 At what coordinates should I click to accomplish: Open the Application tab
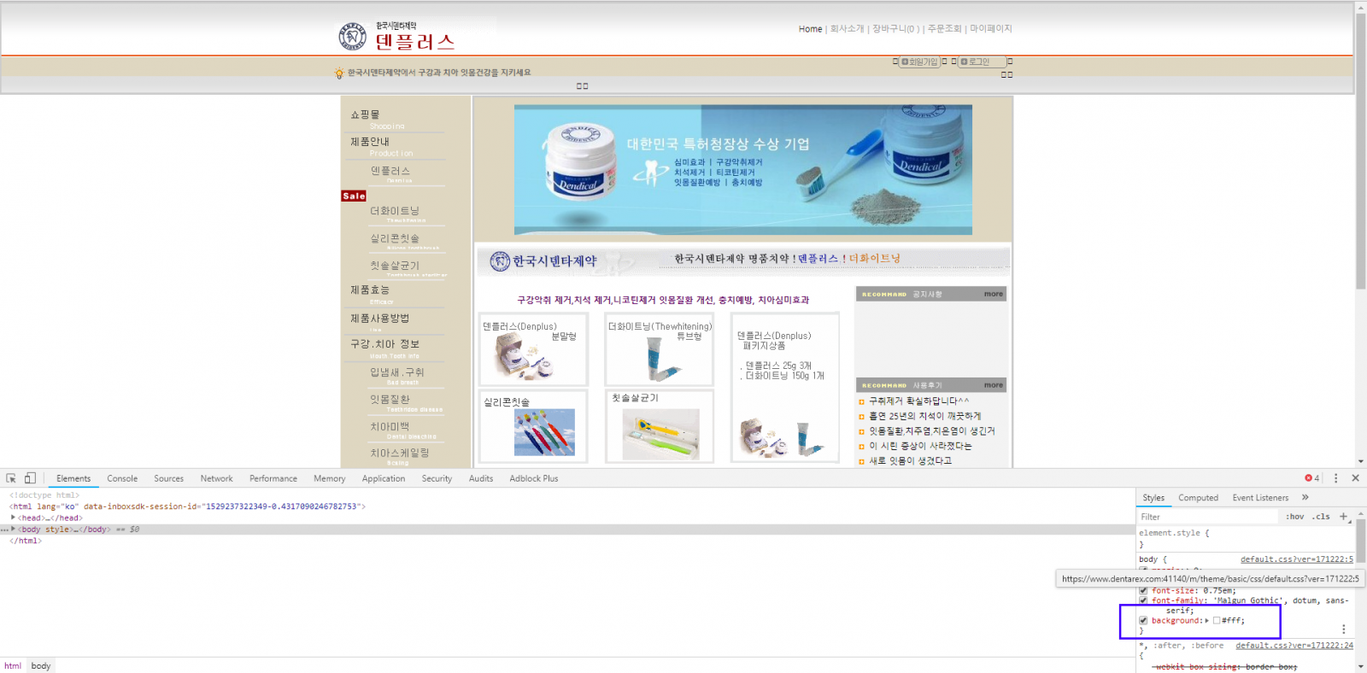(x=384, y=478)
